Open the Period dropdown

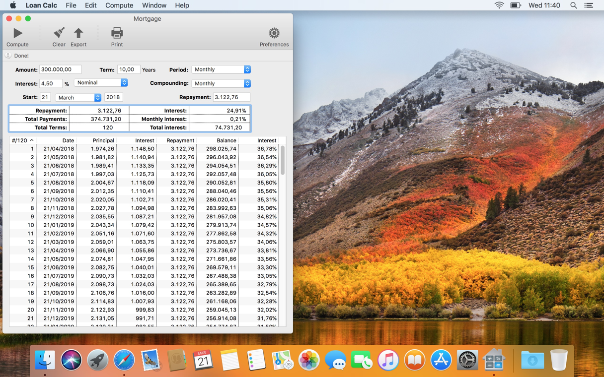[221, 69]
